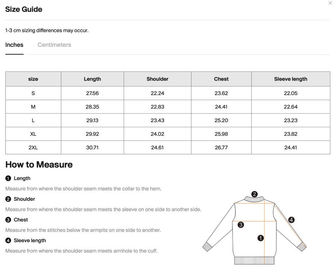Click the M shoulder value 22.83
335x279 pixels.
pos(157,107)
